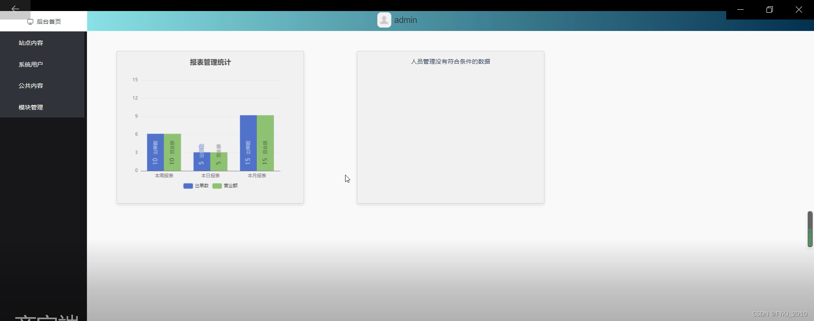Select the green 本日报表 bar
Screen dimensions: 814x321
coord(219,162)
